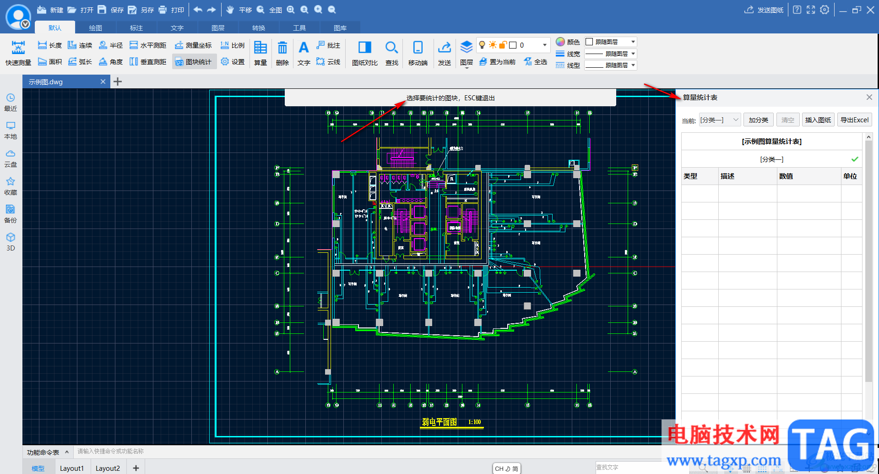Click 置为当前 set current layer

[x=497, y=62]
